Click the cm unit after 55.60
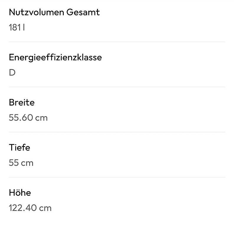 (x=41, y=118)
